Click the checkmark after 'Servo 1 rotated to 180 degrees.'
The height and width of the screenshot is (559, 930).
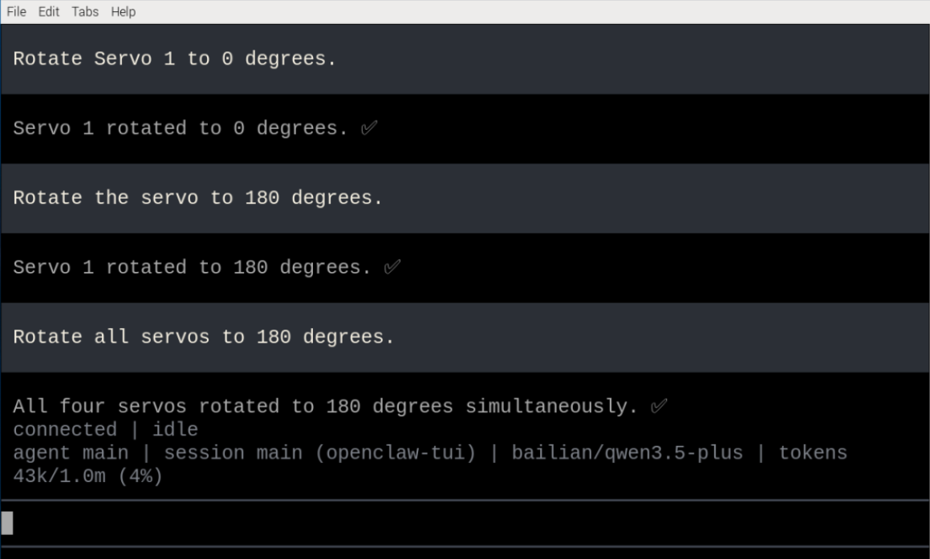[392, 267]
